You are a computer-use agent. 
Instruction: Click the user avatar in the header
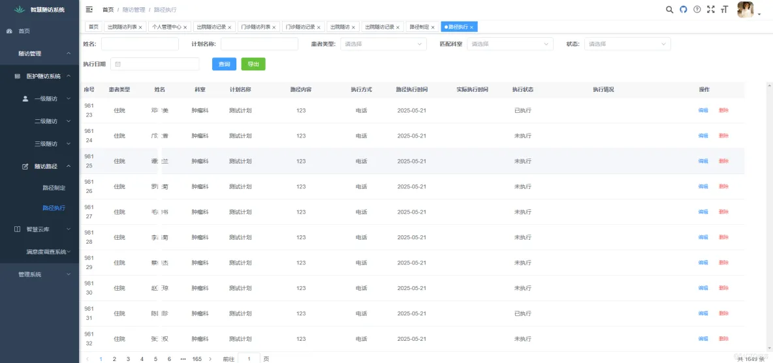coord(746,9)
